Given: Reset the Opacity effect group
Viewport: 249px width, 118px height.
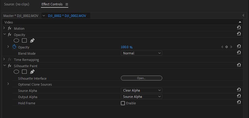Looking at the screenshot, I should click(239, 34).
